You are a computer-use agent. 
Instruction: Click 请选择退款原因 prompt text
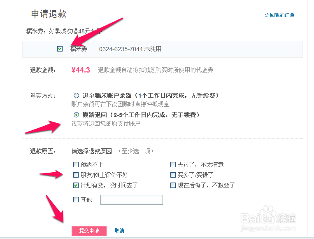pos(92,151)
